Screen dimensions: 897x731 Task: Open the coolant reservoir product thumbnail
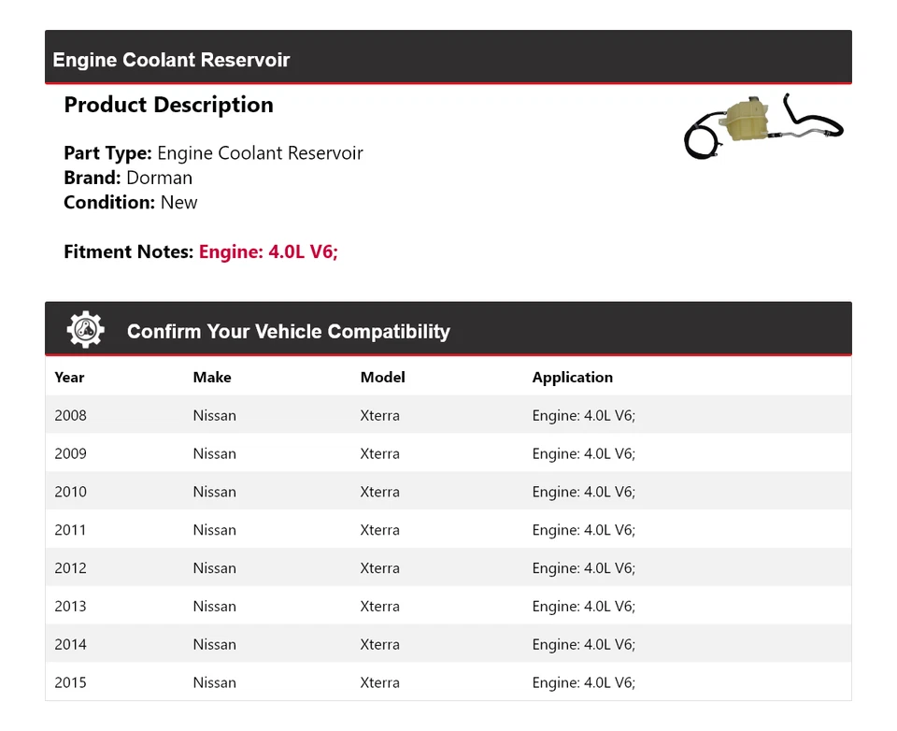pos(763,126)
